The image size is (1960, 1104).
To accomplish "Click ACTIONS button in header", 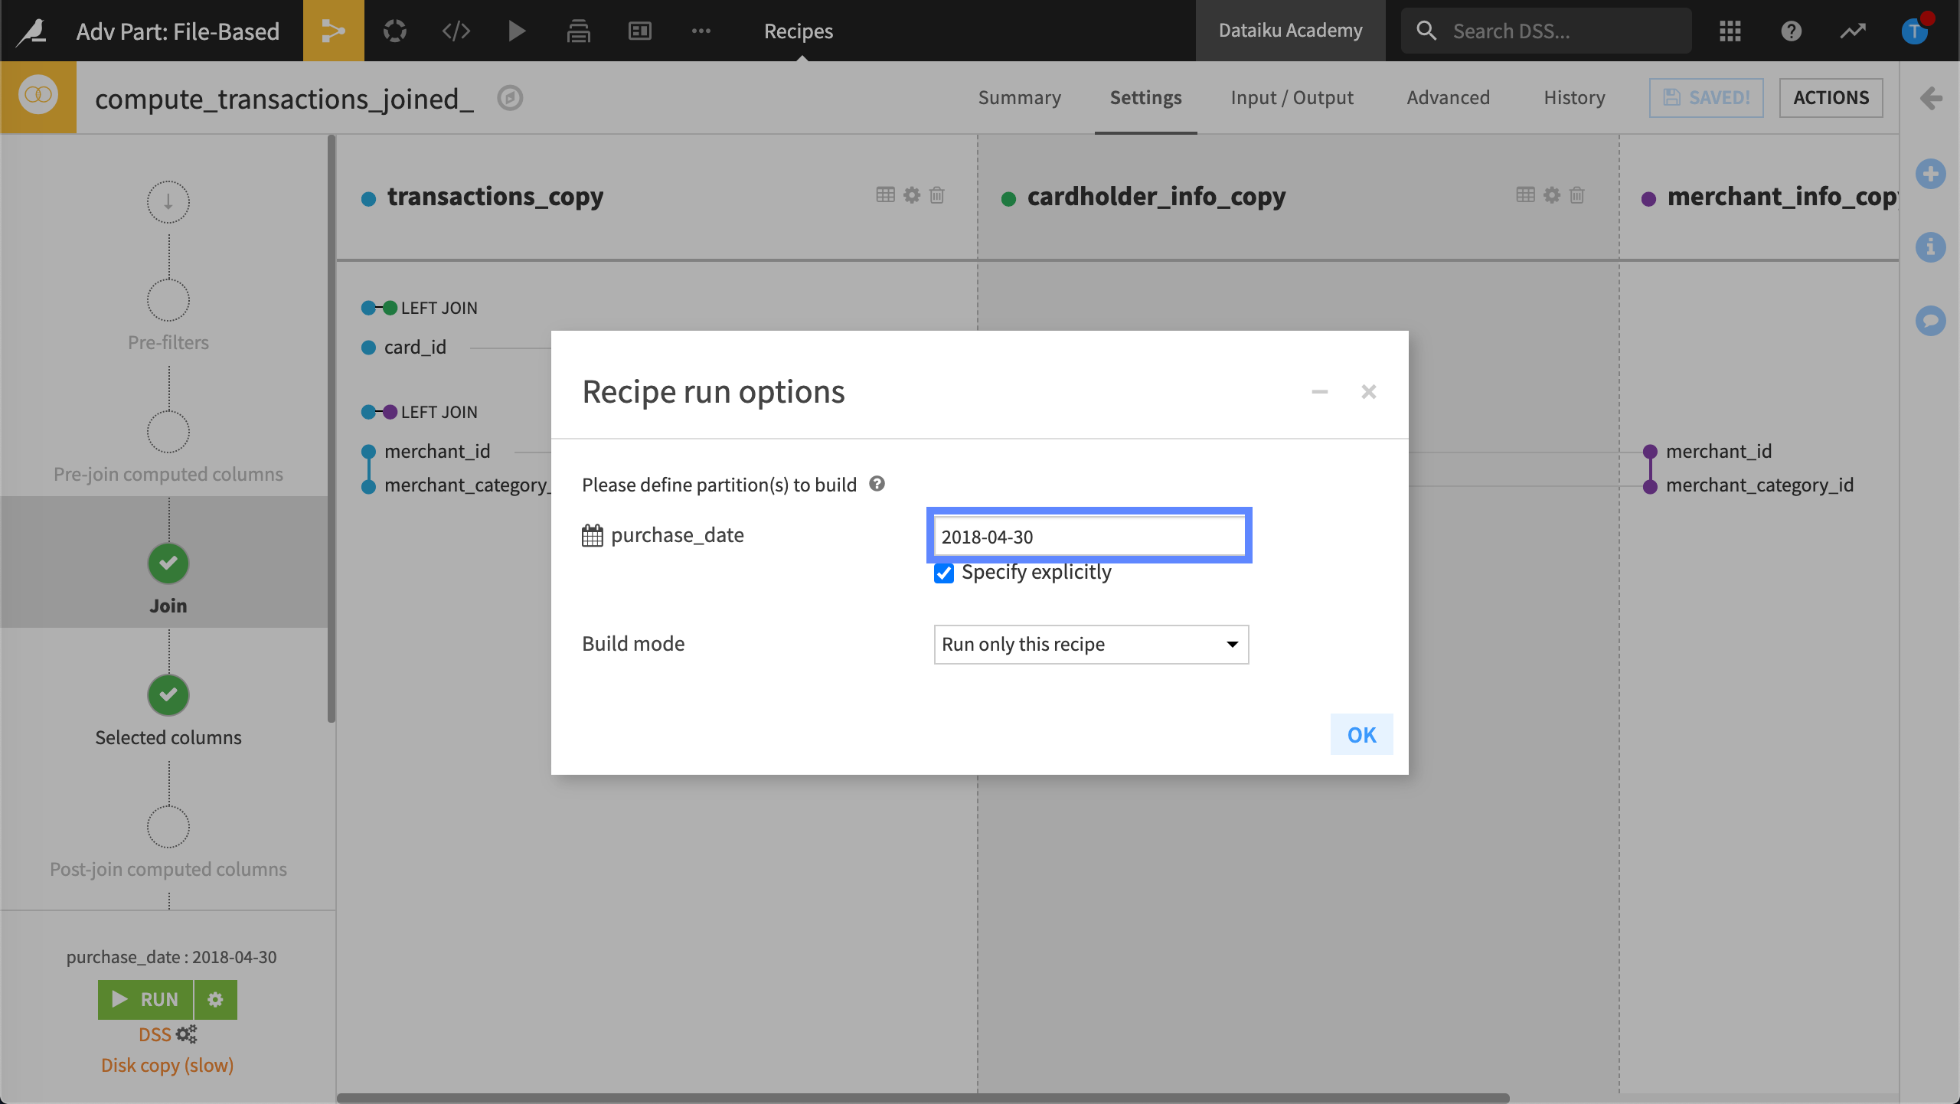I will pos(1829,96).
